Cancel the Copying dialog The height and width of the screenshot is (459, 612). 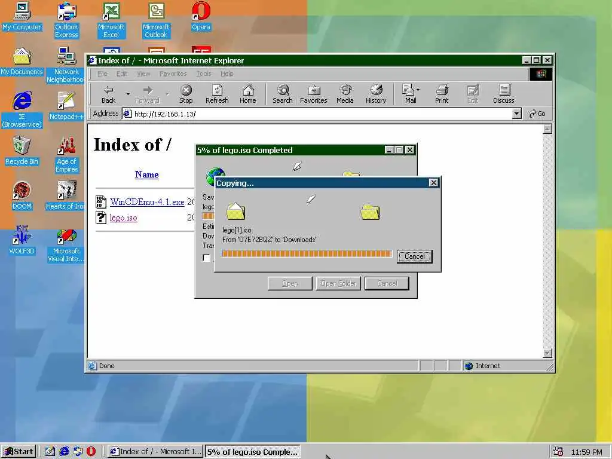click(415, 256)
